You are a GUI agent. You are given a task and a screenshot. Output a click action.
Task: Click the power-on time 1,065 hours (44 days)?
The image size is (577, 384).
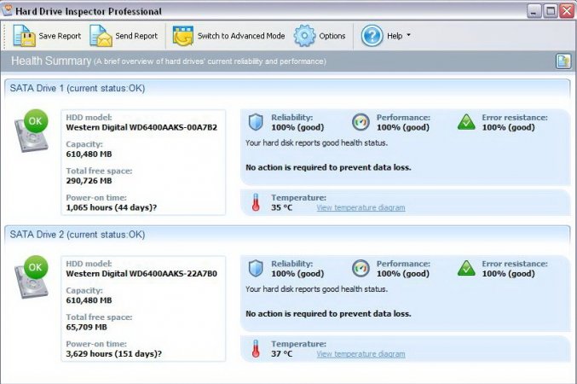112,207
